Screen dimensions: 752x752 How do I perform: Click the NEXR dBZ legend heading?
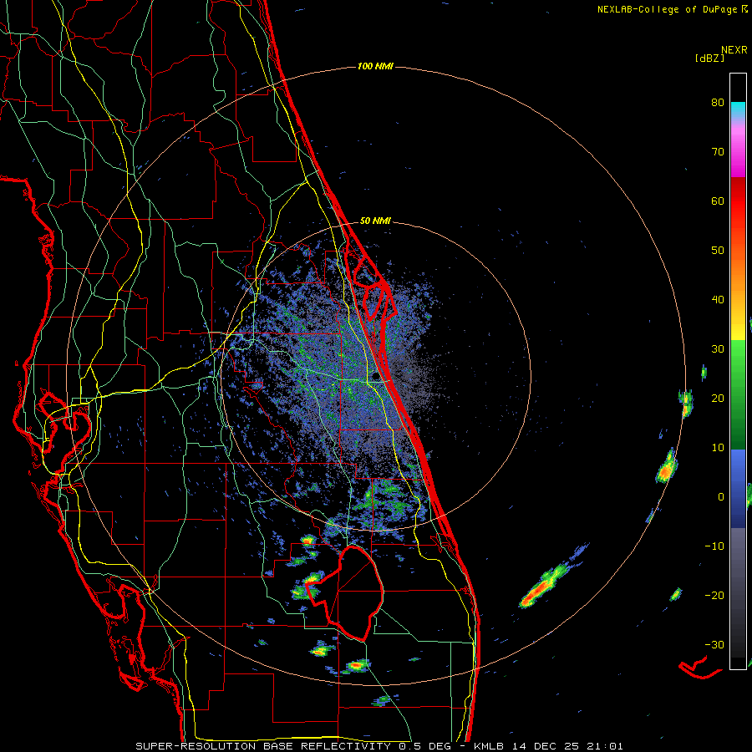721,53
